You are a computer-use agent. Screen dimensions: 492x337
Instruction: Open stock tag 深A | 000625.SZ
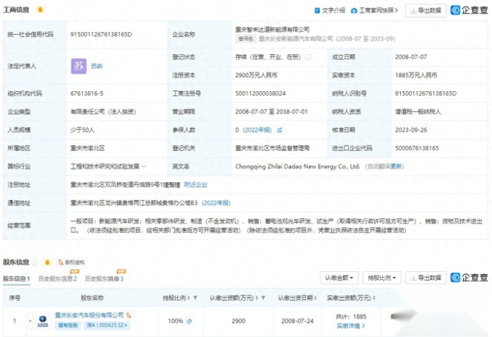[x=106, y=325]
